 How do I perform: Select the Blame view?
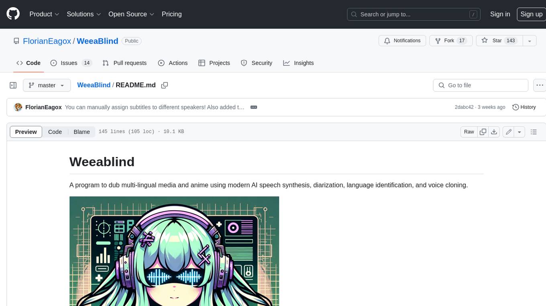point(81,132)
